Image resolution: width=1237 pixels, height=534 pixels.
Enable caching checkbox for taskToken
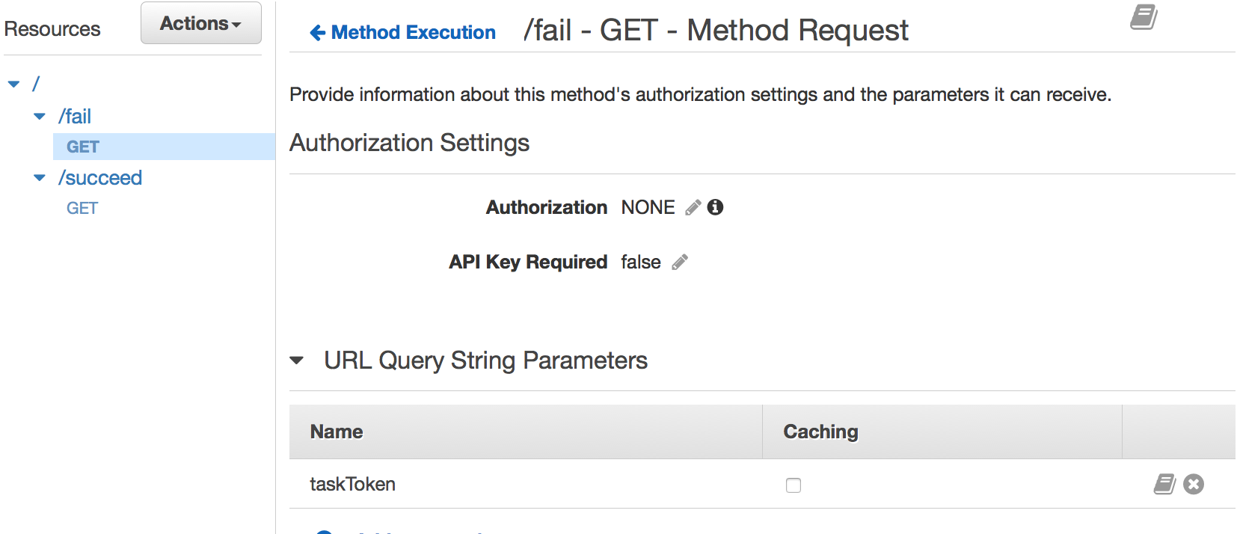point(794,485)
